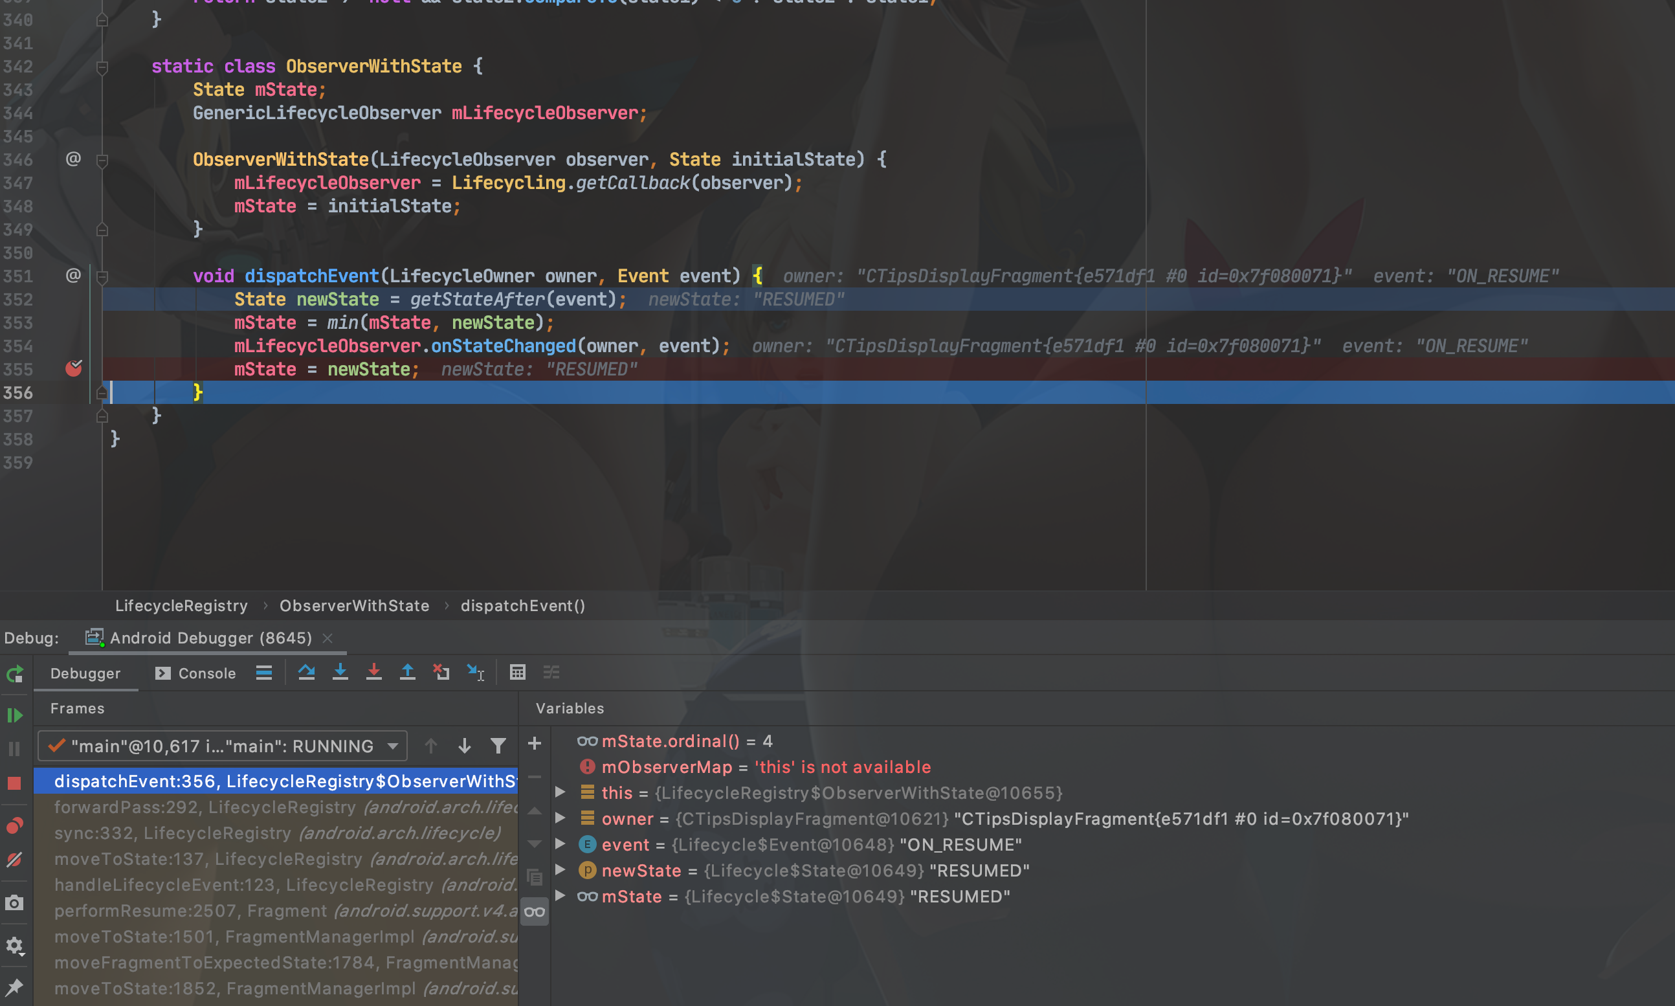The image size is (1675, 1006).
Task: Click the Run to Cursor icon
Action: pyautogui.click(x=475, y=672)
